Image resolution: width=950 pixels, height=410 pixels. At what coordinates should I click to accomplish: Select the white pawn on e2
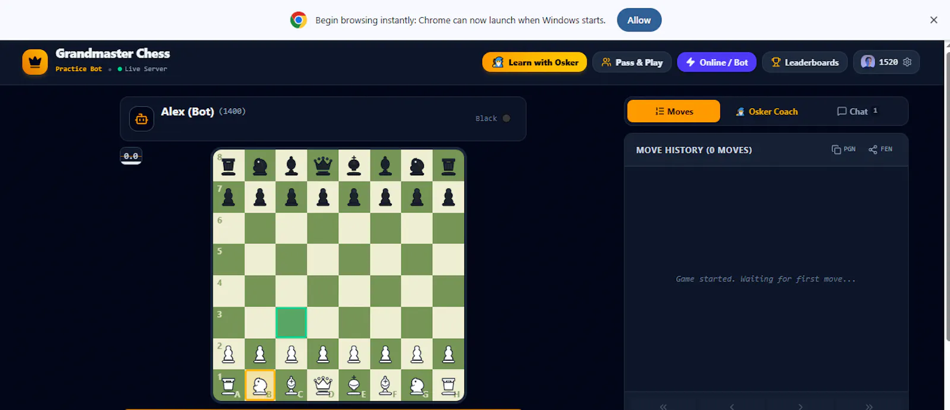click(x=354, y=354)
